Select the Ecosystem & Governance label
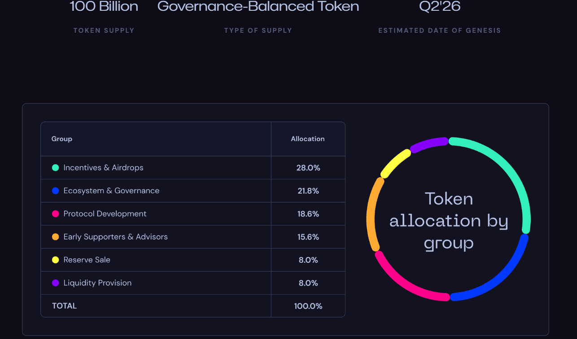The image size is (577, 339). point(111,191)
